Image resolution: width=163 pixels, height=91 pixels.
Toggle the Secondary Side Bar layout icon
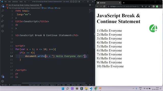click(x=76, y=2)
